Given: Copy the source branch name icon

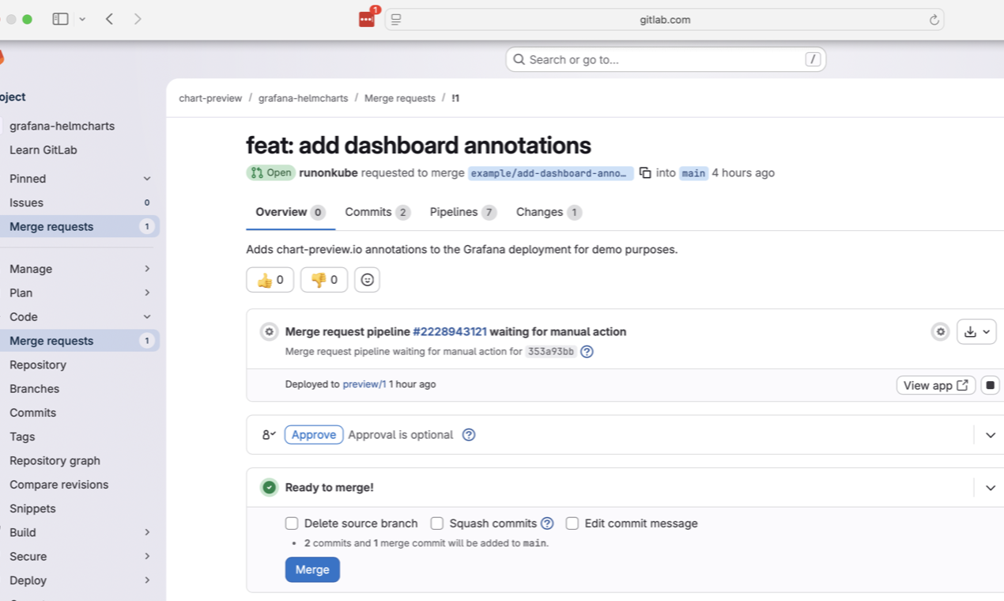Looking at the screenshot, I should (x=645, y=172).
